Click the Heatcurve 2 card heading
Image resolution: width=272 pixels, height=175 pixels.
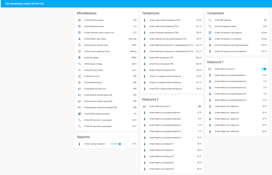tap(150, 99)
